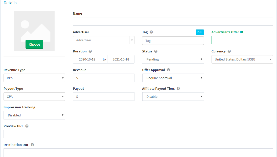Focus the Advertiser's Offer ID field

point(242,40)
